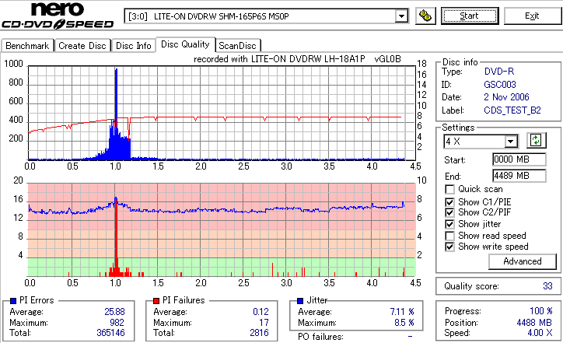Uncheck Show C2/PIF option
Image resolution: width=563 pixels, height=343 pixels.
click(x=449, y=212)
